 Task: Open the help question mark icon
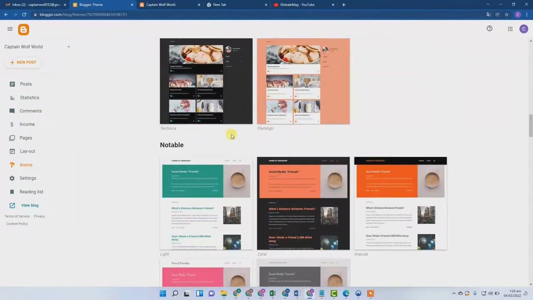click(x=489, y=28)
